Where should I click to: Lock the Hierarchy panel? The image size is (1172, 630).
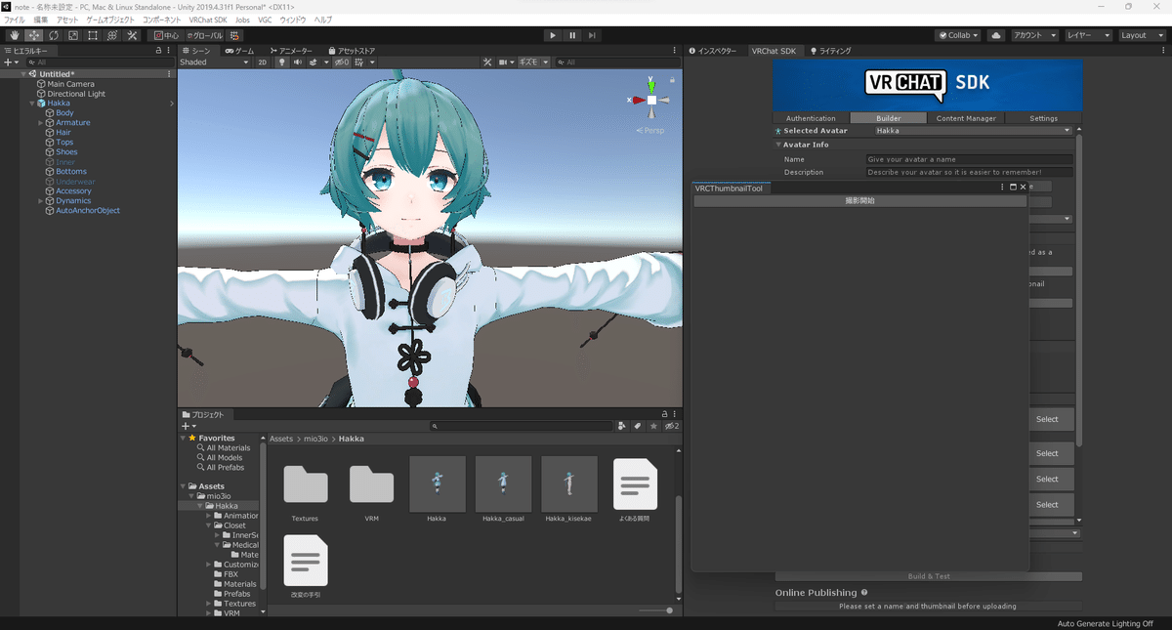pyautogui.click(x=158, y=50)
